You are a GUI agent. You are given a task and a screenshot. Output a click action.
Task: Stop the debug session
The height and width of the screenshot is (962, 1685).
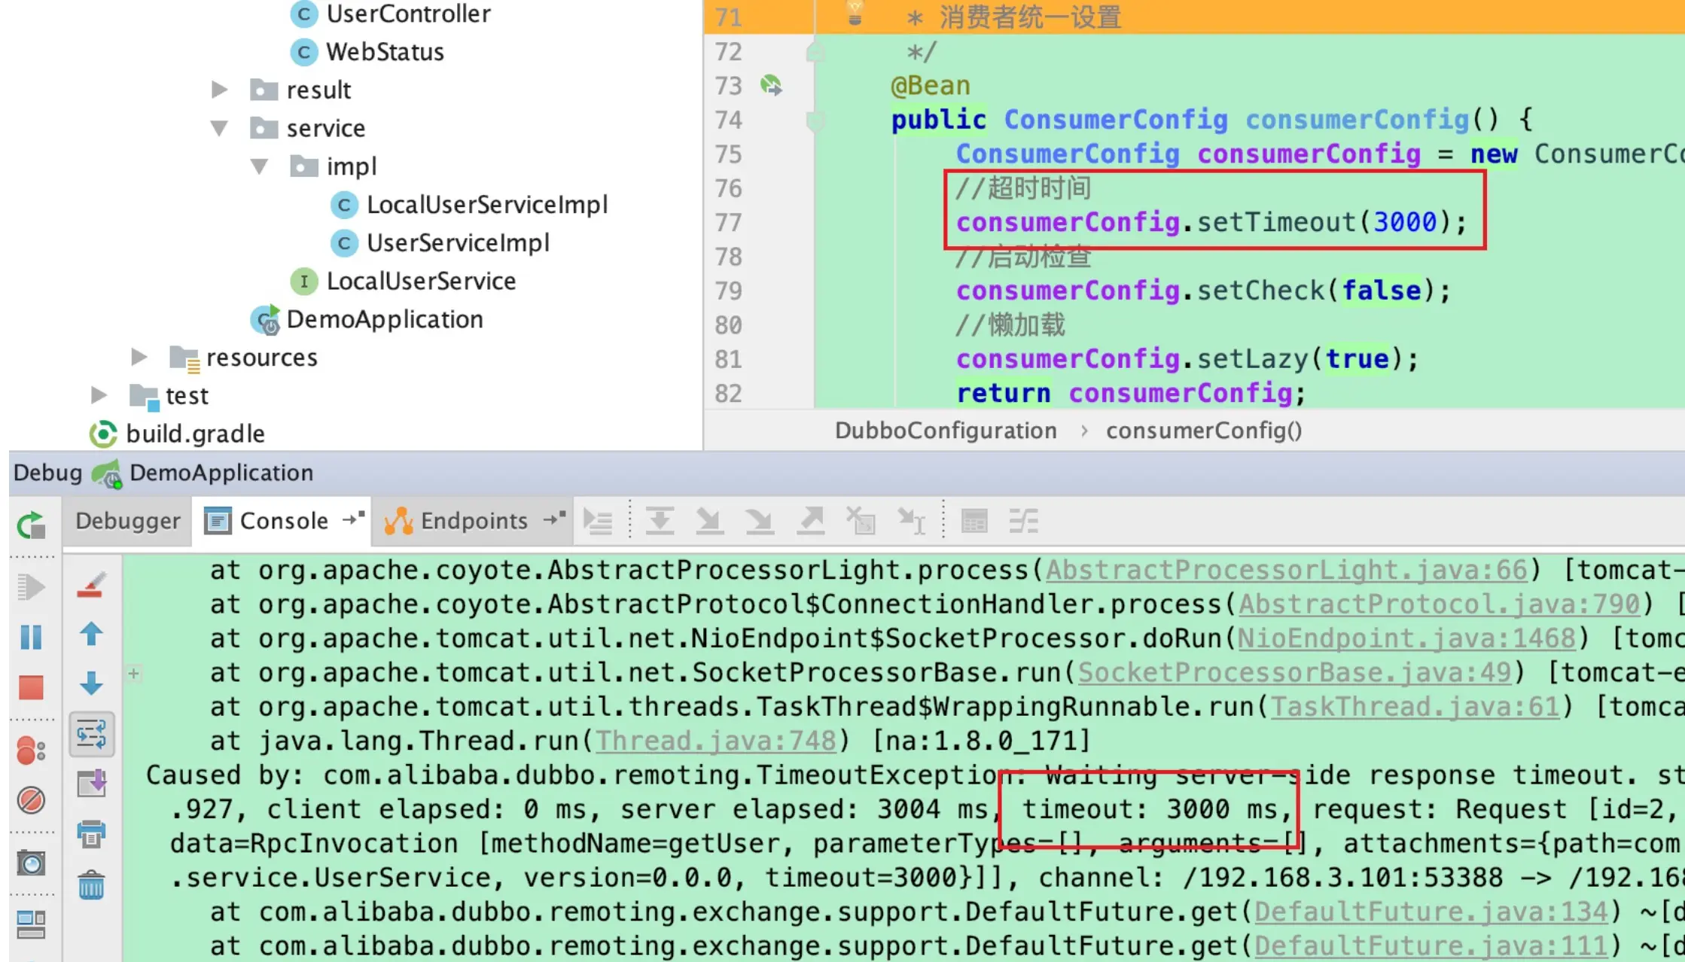tap(31, 686)
